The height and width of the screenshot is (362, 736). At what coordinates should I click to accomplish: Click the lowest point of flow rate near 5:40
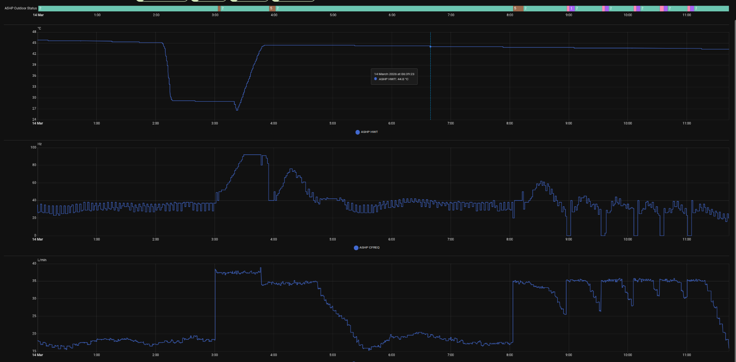369,349
